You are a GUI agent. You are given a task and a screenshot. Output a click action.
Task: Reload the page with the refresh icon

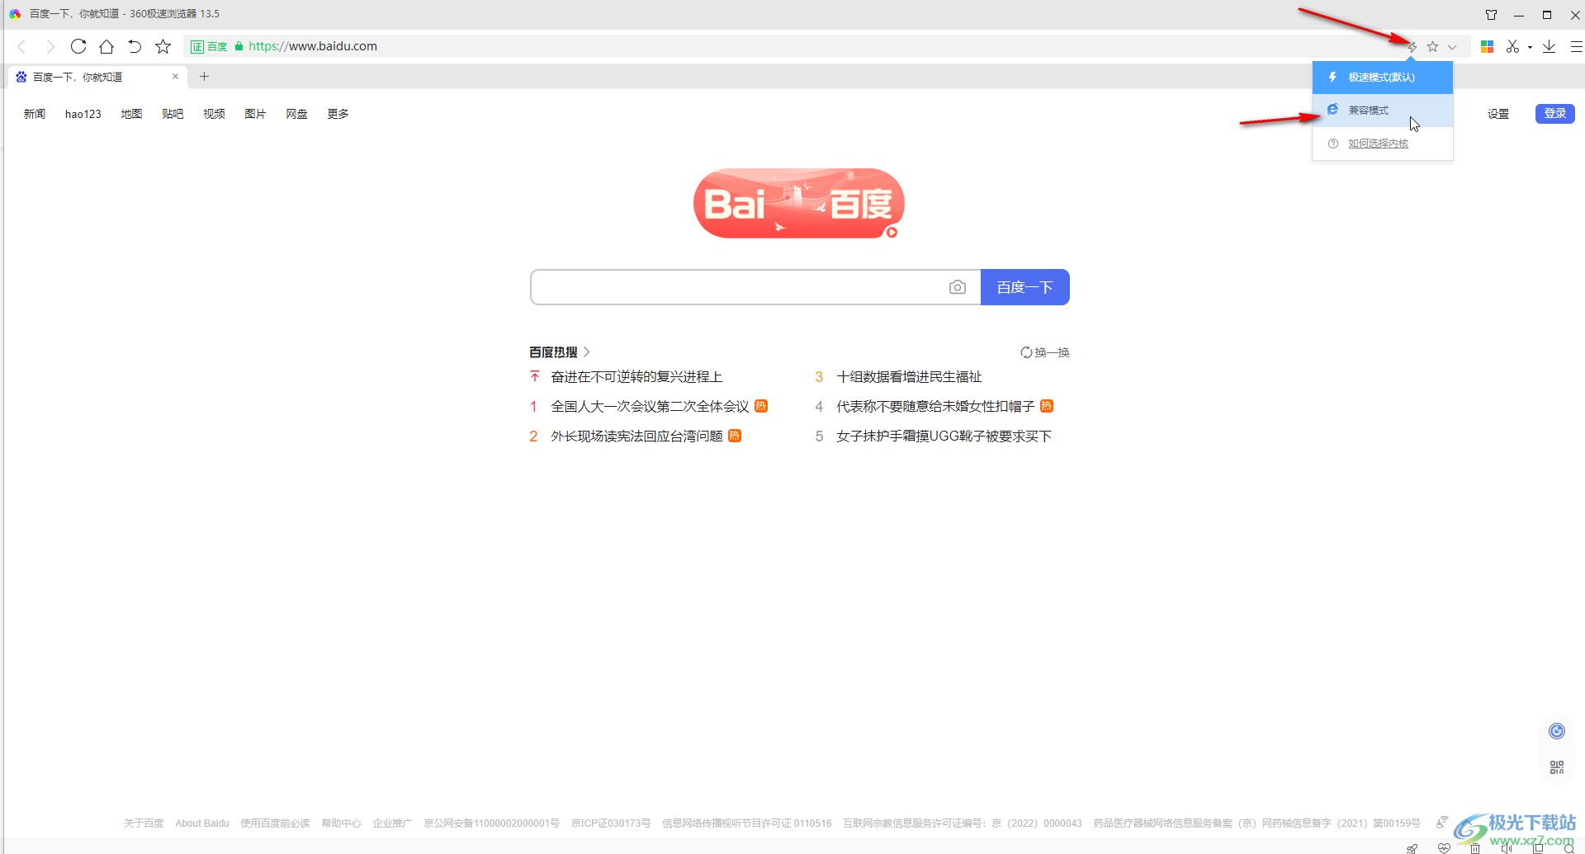click(78, 46)
